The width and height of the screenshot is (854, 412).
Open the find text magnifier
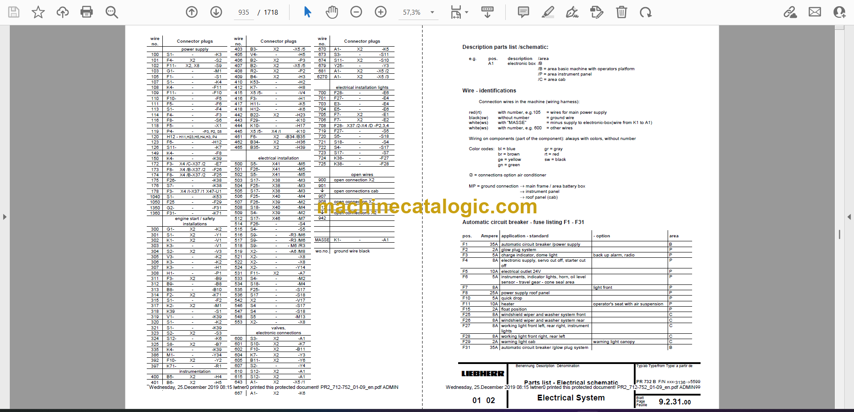point(112,12)
